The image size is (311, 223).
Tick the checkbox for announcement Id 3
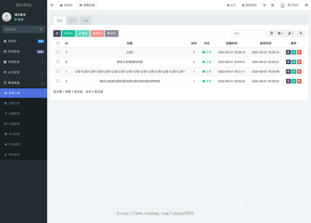[58, 81]
